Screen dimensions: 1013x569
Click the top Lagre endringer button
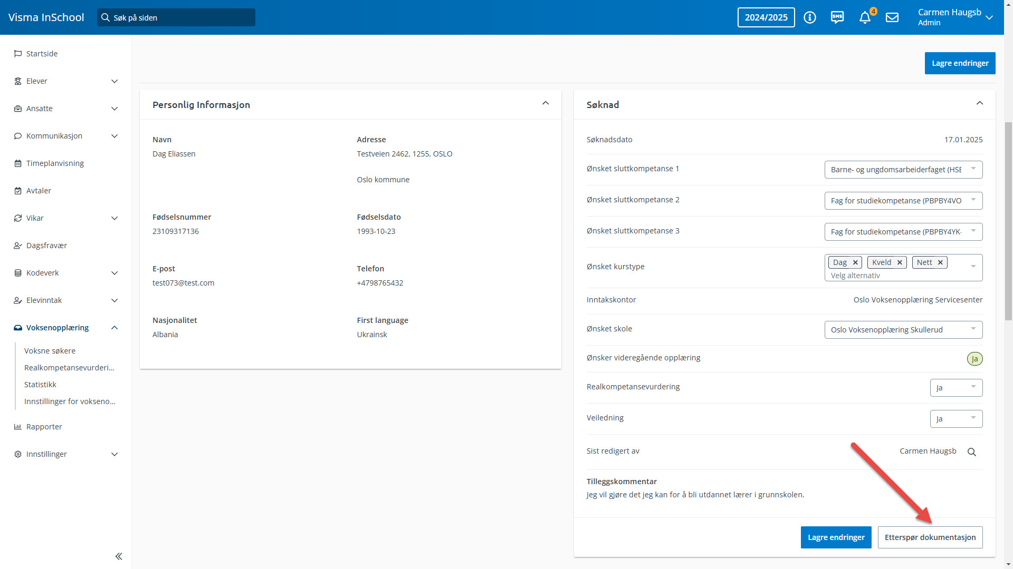pos(960,63)
